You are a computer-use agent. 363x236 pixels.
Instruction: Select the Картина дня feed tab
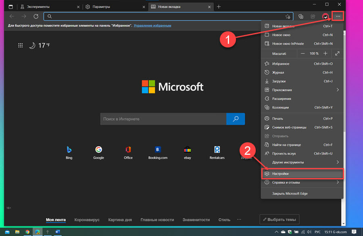(x=120, y=220)
